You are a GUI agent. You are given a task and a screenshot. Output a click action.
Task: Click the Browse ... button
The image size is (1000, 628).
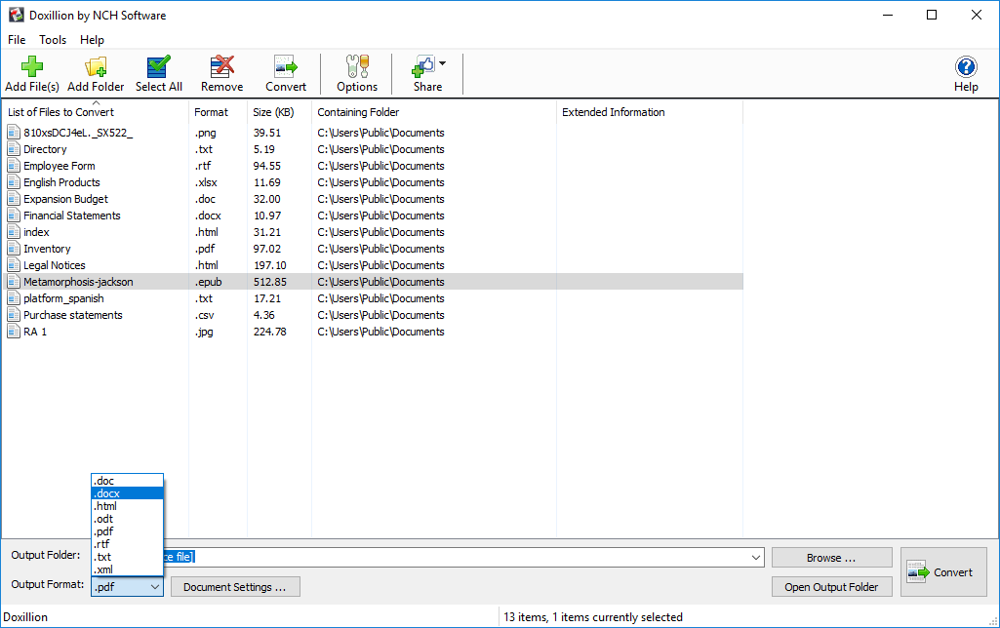click(831, 558)
